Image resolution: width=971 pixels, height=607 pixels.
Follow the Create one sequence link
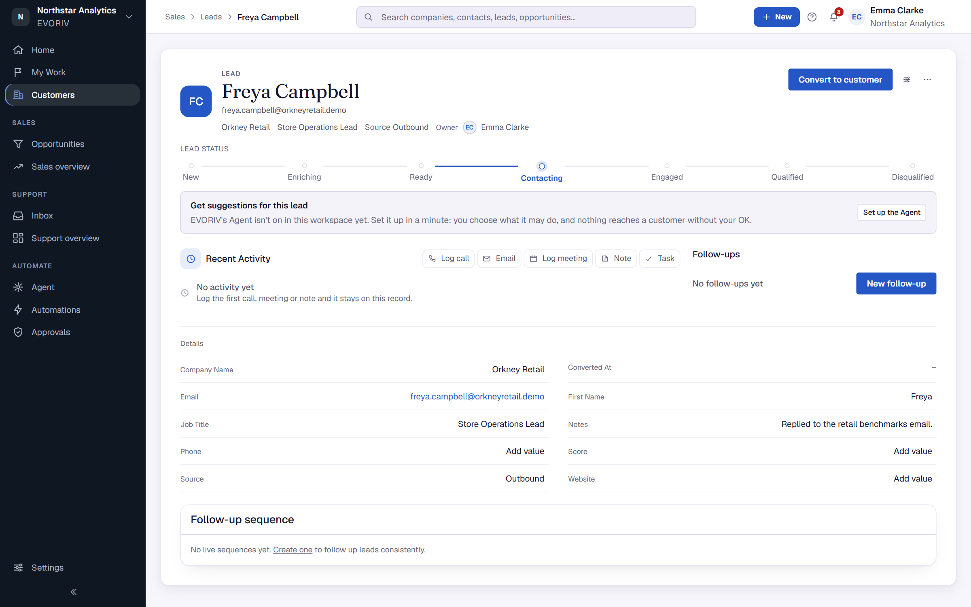[x=293, y=550]
